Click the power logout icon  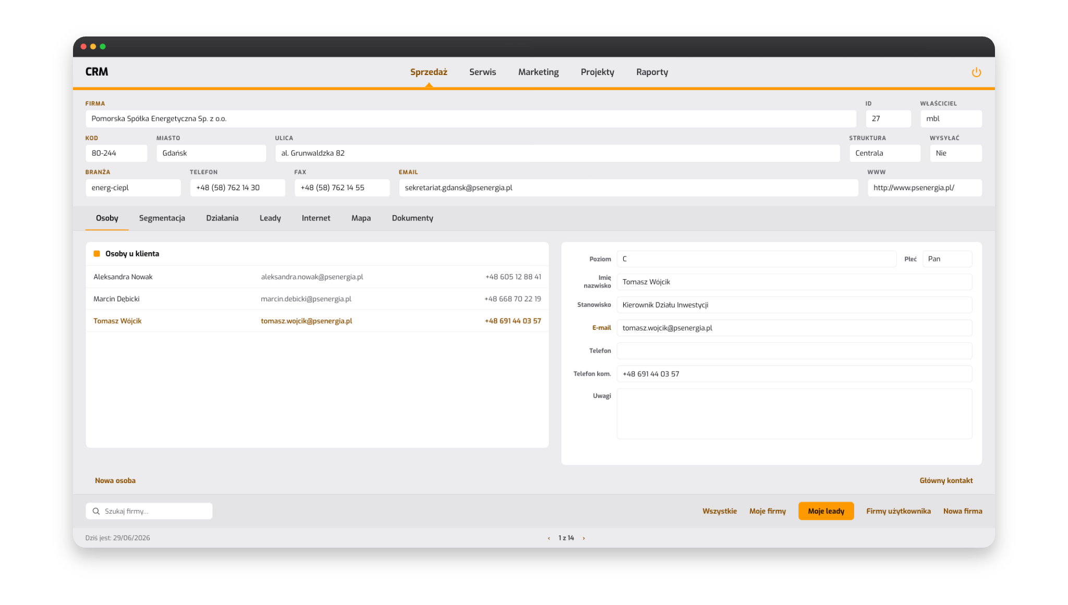click(976, 72)
